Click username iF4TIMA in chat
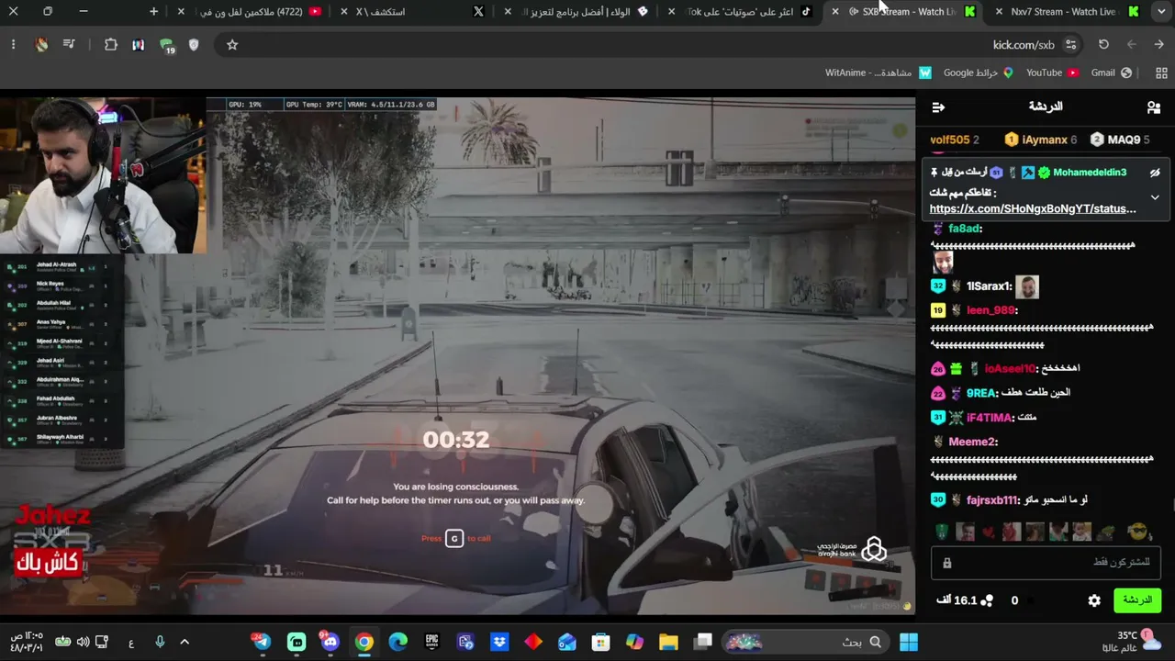Screen dimensions: 1175x661 tap(989, 418)
